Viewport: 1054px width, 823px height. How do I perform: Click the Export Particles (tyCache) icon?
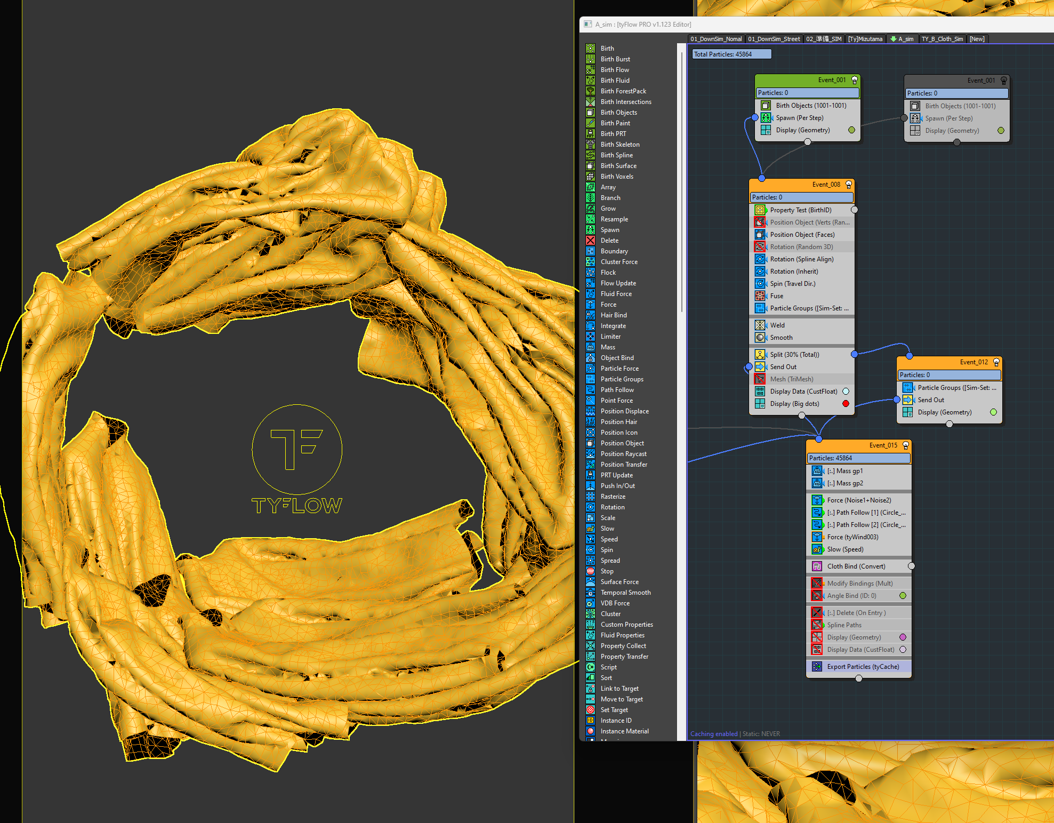[817, 667]
